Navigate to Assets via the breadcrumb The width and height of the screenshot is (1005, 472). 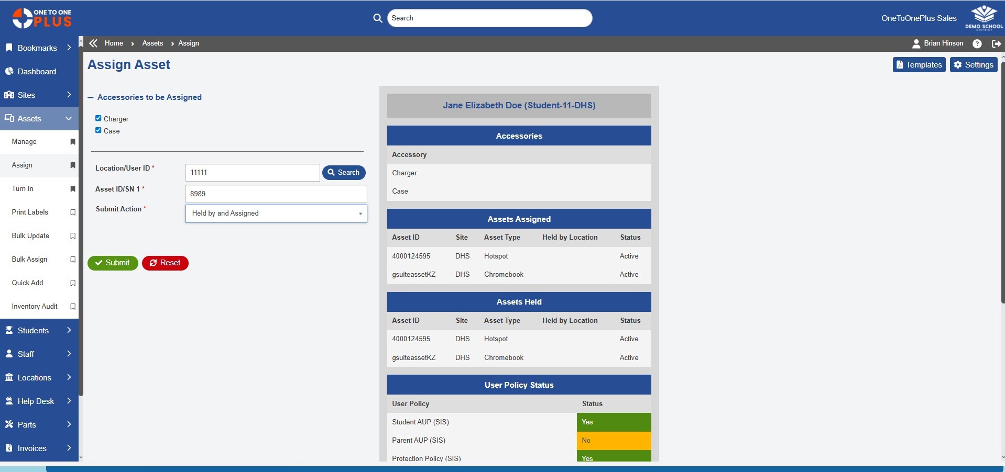point(152,43)
